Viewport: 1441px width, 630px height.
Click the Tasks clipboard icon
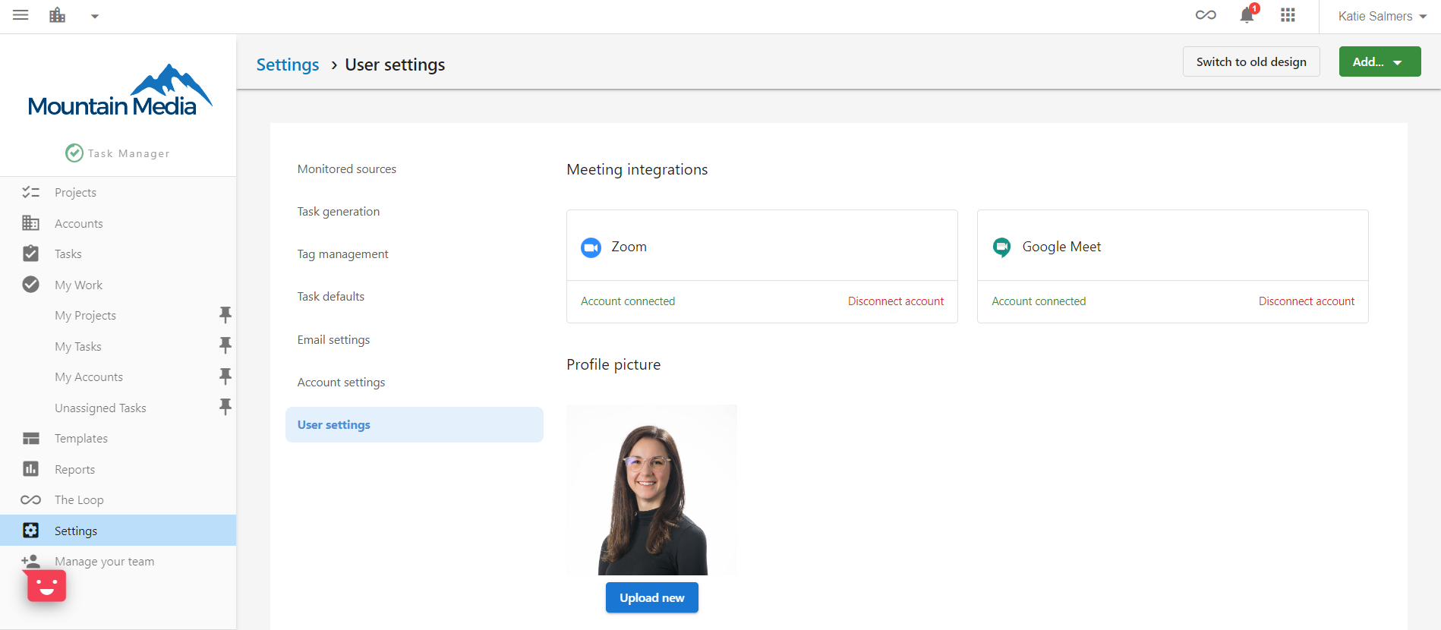coord(30,254)
